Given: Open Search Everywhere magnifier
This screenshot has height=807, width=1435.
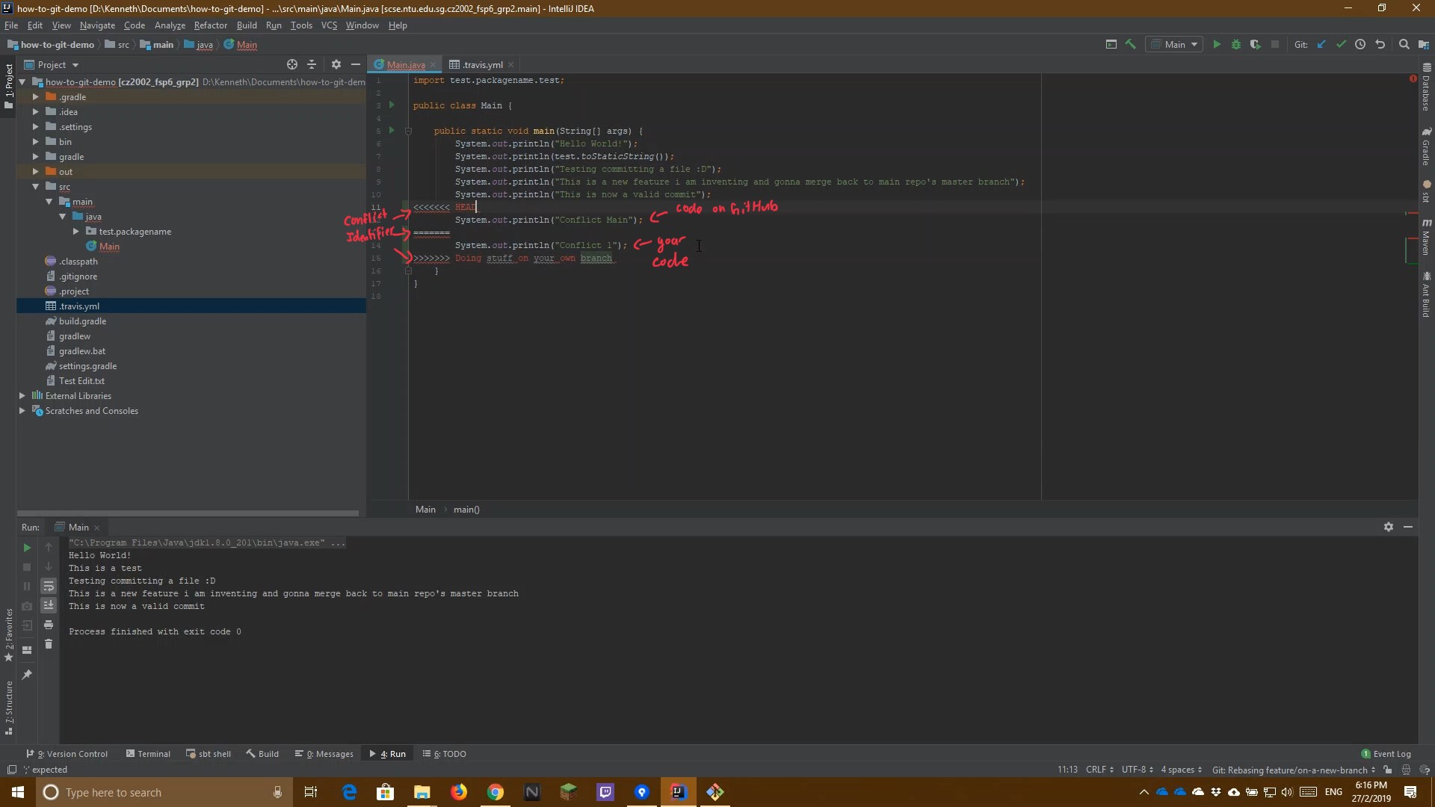Looking at the screenshot, I should (x=1404, y=45).
